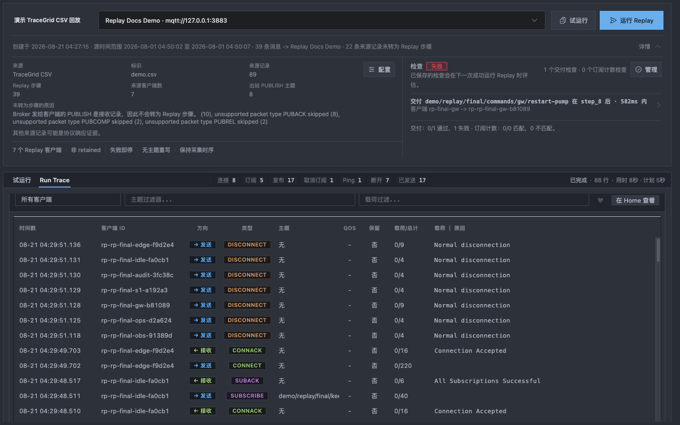
Task: Click client rp-rp-final-audit-3fc38c
Action: pyautogui.click(x=137, y=275)
